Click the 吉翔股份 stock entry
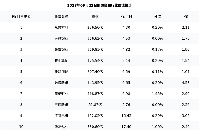Viewport: 199px width, 130px height. 61,105
